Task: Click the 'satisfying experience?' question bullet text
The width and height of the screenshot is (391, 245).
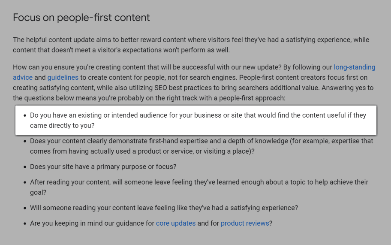Action: point(164,208)
